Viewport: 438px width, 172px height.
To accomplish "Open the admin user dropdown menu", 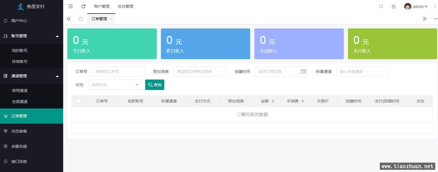I will 416,7.
